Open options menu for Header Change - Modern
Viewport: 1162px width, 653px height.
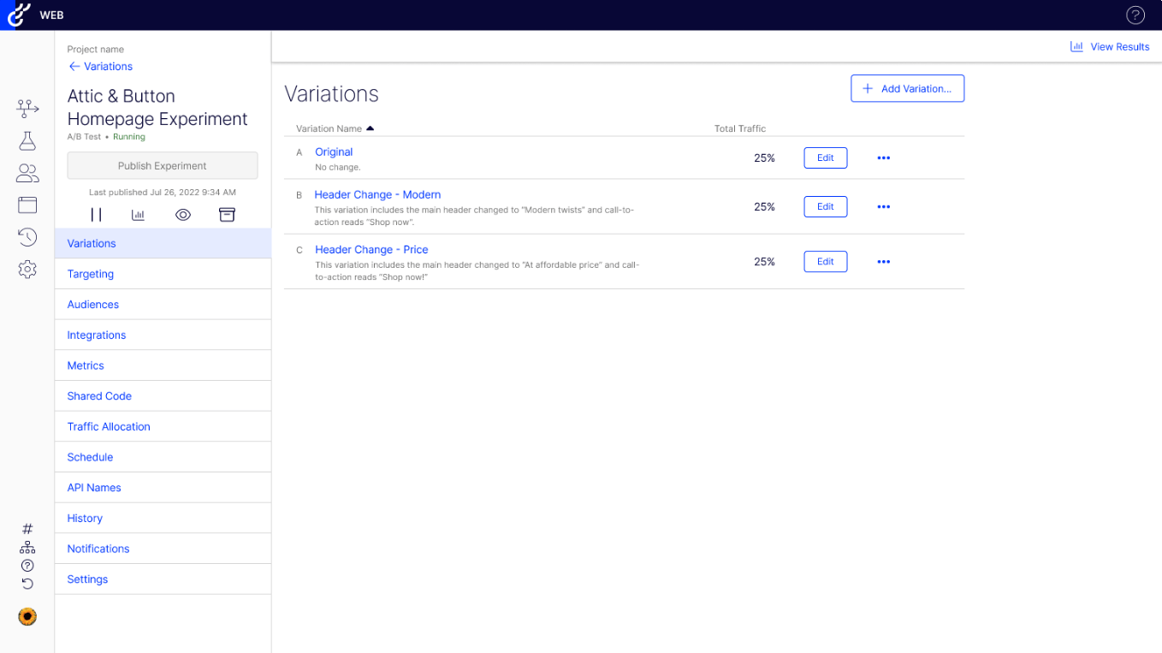click(883, 206)
